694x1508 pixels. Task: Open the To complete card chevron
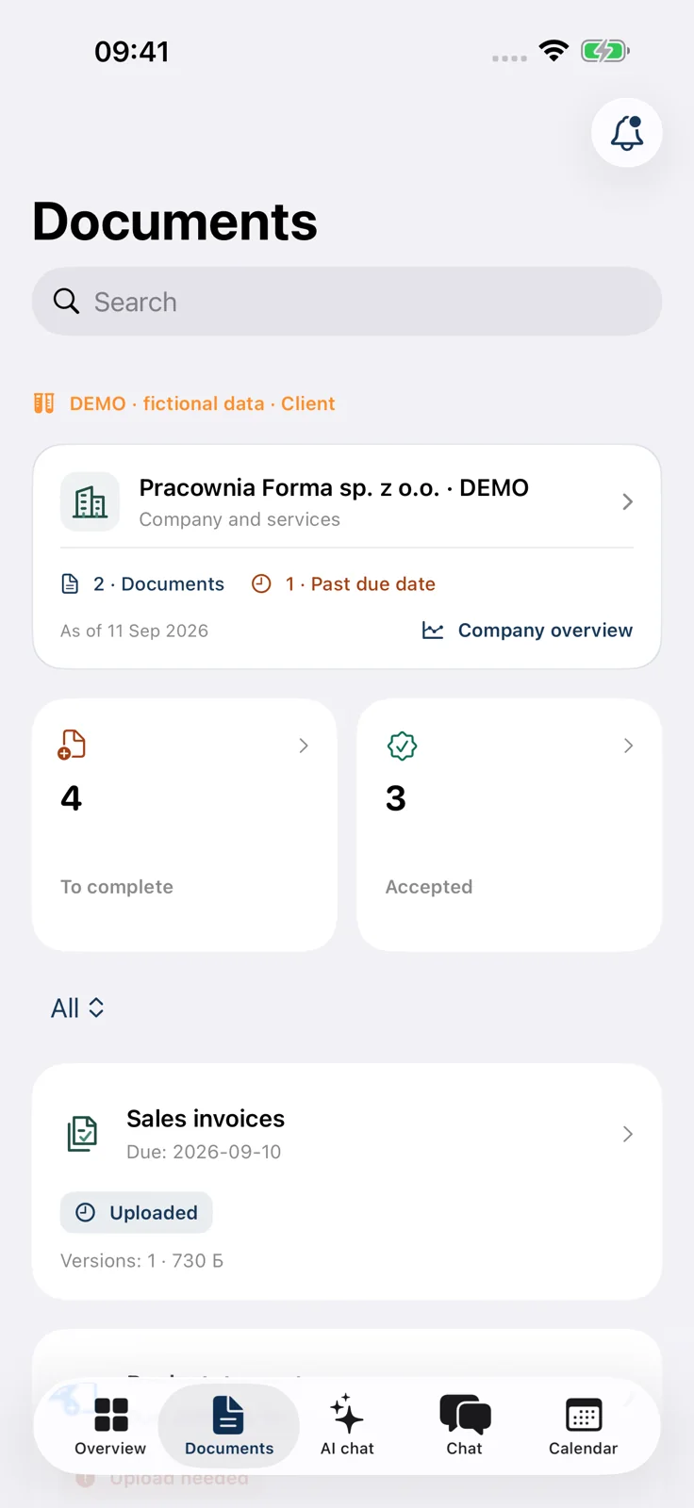coord(304,746)
